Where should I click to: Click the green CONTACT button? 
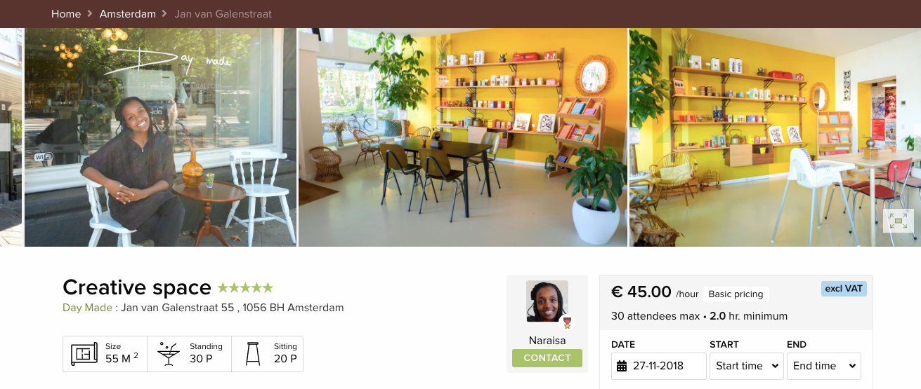coord(547,358)
